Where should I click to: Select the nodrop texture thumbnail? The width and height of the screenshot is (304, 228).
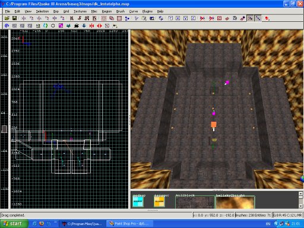coord(138,202)
